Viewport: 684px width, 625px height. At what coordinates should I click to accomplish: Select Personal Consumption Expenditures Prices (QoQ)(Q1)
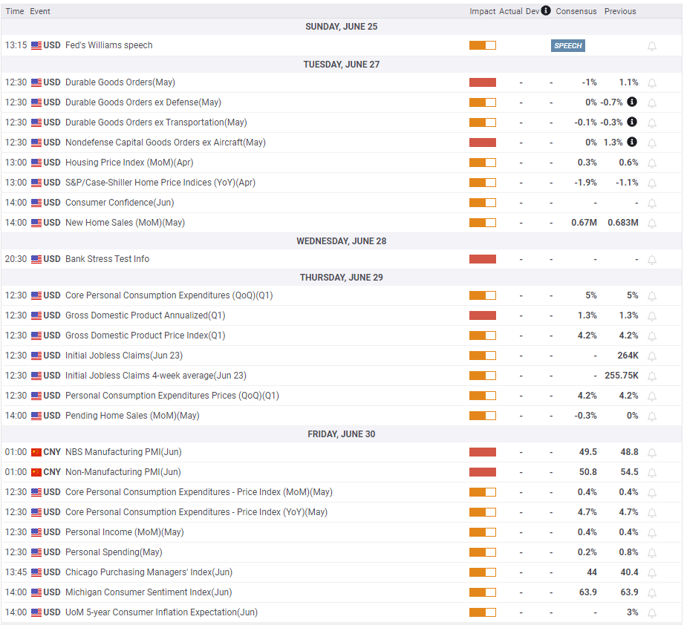coord(172,396)
